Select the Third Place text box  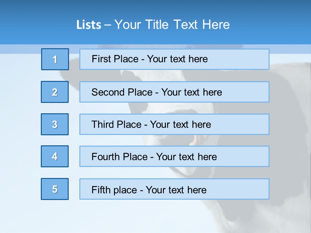pyautogui.click(x=174, y=124)
